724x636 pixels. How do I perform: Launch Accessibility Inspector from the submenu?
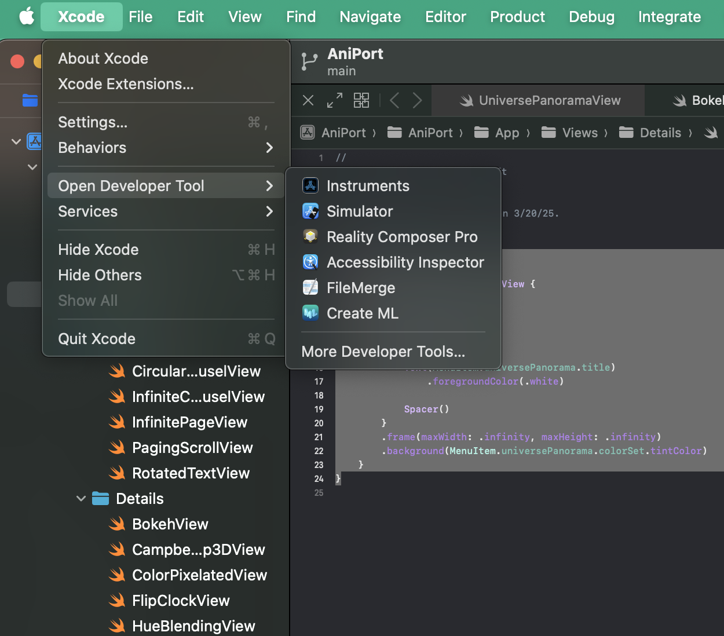pos(393,262)
